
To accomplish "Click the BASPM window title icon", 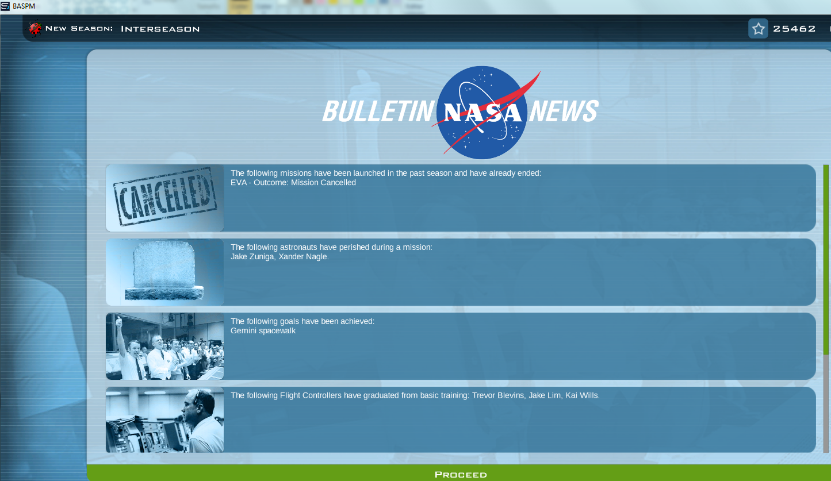I will coord(5,6).
